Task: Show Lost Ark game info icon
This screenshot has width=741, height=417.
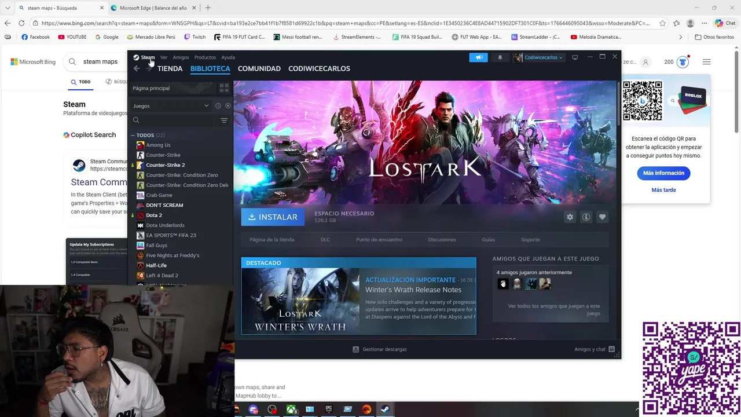Action: [586, 217]
